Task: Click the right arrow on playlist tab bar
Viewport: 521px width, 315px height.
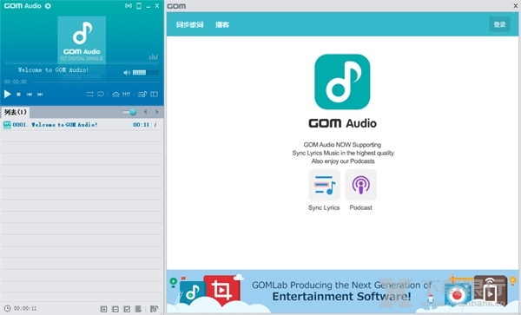Action: click(x=157, y=112)
